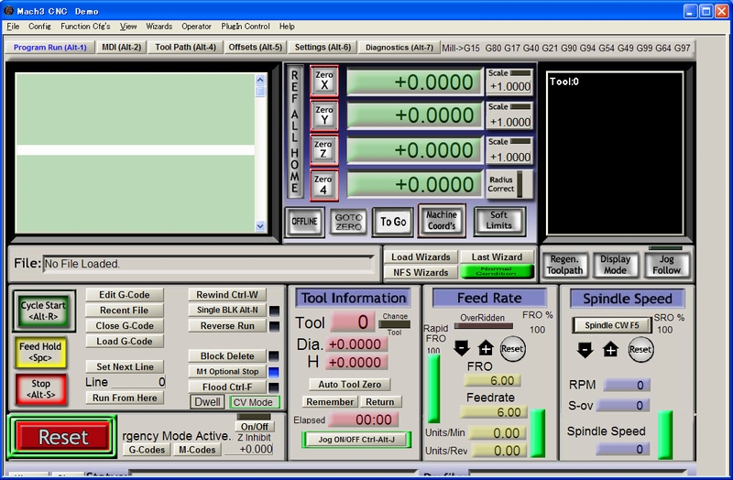The image size is (733, 480).
Task: Open the Tool Path (Alt-4) tab
Action: [186, 47]
